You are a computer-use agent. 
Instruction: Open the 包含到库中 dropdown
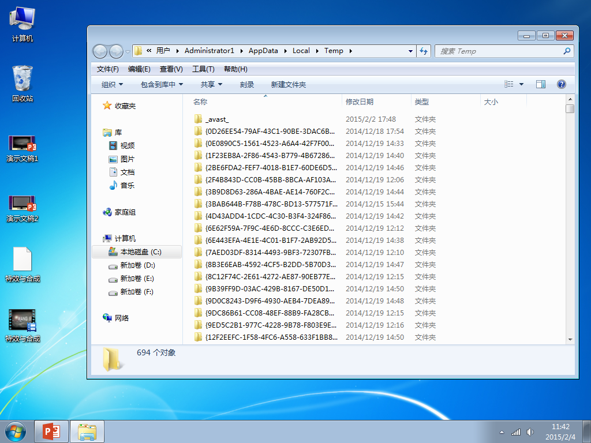point(162,84)
